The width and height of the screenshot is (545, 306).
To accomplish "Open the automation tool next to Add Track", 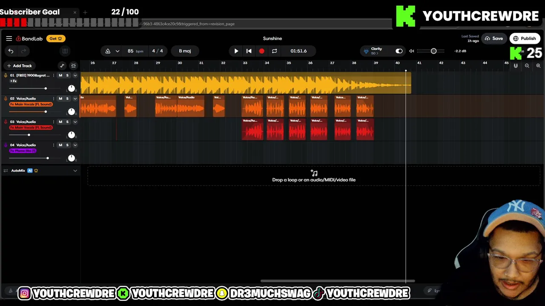I will click(62, 66).
